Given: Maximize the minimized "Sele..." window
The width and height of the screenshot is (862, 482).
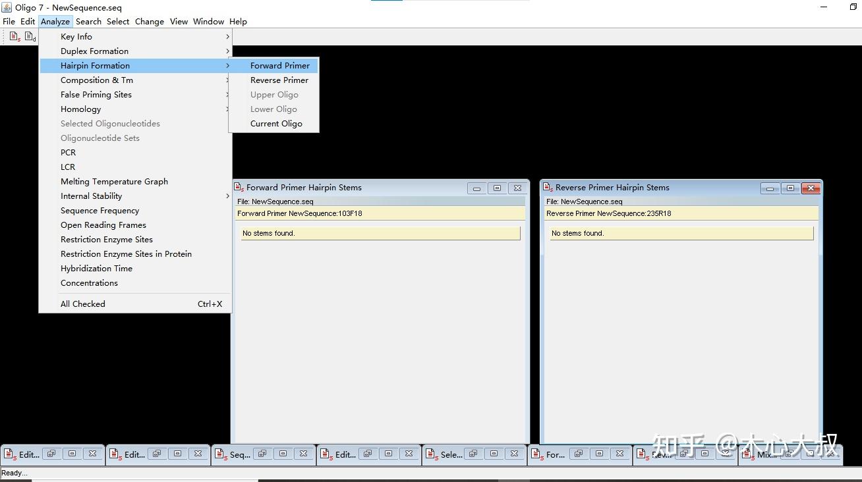Looking at the screenshot, I should [494, 454].
